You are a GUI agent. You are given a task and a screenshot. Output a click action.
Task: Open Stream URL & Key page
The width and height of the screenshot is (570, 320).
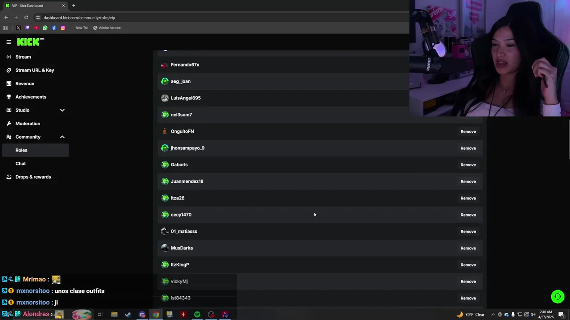coord(35,70)
